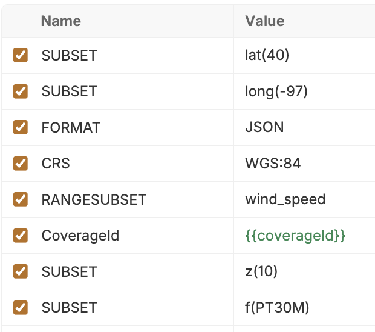Toggle the SUBSET f(PT30M) row checkbox
The height and width of the screenshot is (332, 375).
point(21,308)
